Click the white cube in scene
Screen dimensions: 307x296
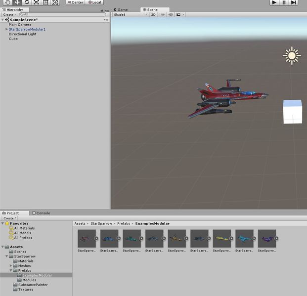293,112
